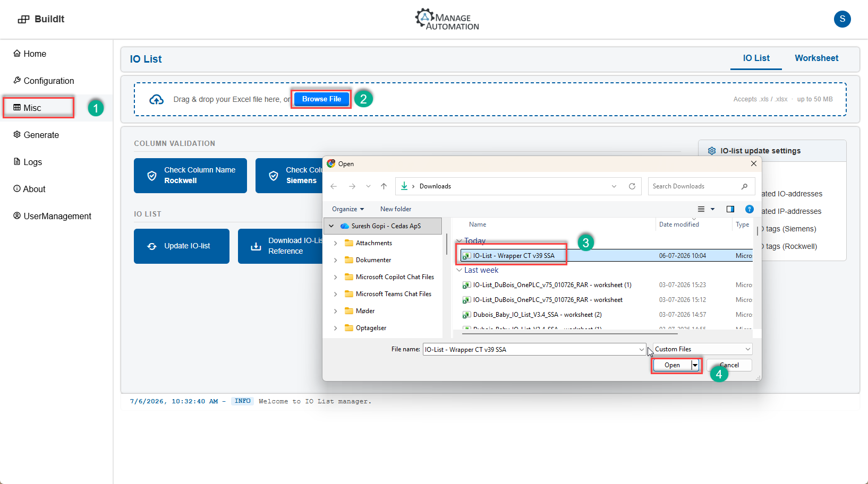Sort by the Name column header

[478, 224]
